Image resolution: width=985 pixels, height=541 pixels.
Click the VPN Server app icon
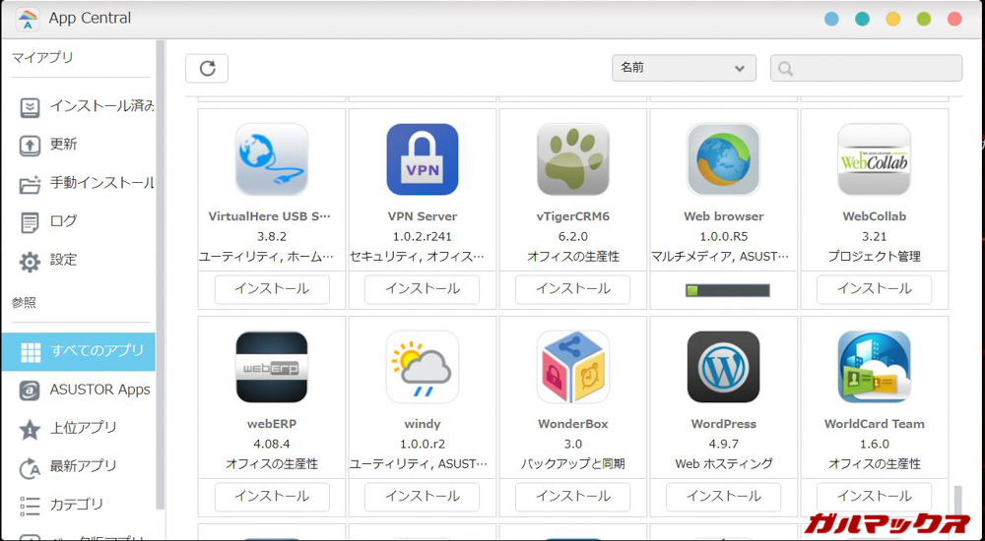click(422, 159)
